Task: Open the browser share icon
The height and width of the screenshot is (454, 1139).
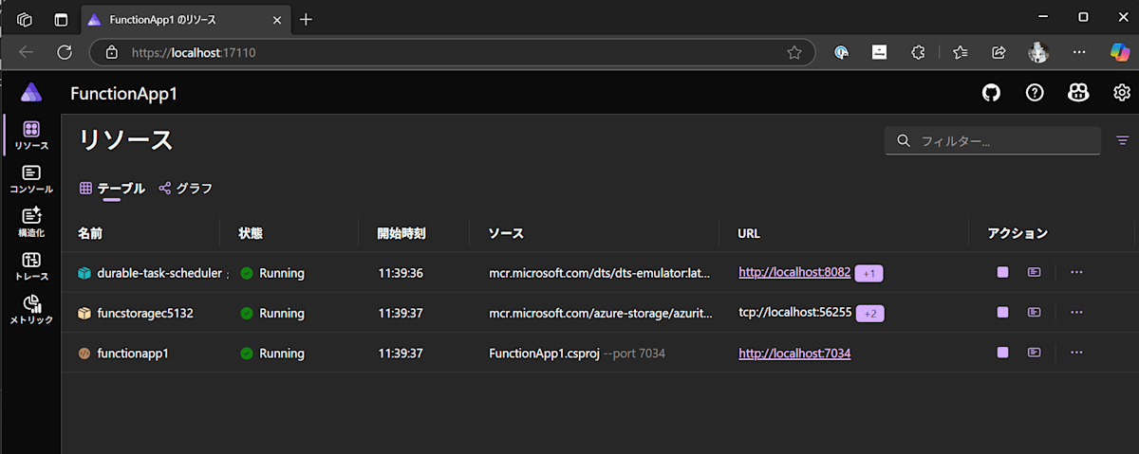Action: coord(999,53)
